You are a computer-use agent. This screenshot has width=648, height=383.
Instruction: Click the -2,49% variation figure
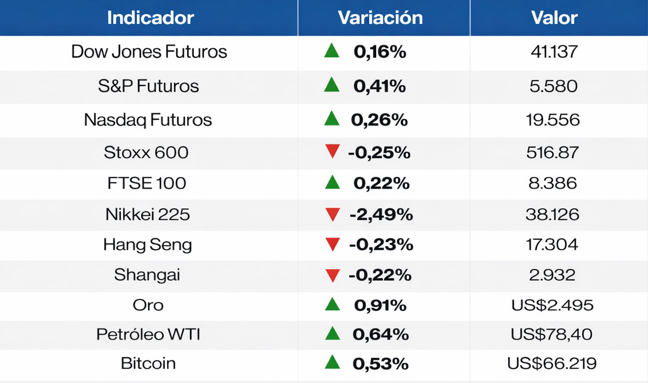click(x=381, y=215)
